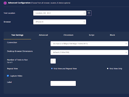Viewport: 129px width, 97px height.
Task: Click the Test Location label
Action: pyautogui.click(x=9, y=13)
